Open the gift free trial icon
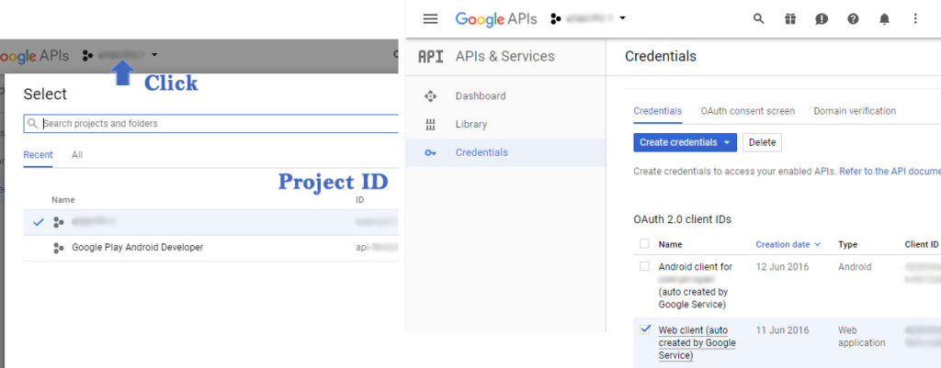This screenshot has height=368, width=941. point(789,18)
